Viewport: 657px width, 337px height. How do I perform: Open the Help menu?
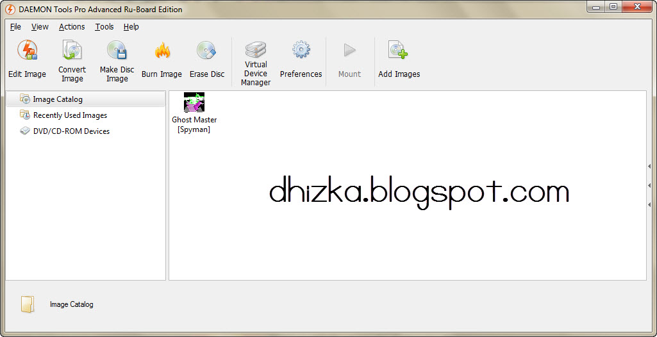[131, 27]
